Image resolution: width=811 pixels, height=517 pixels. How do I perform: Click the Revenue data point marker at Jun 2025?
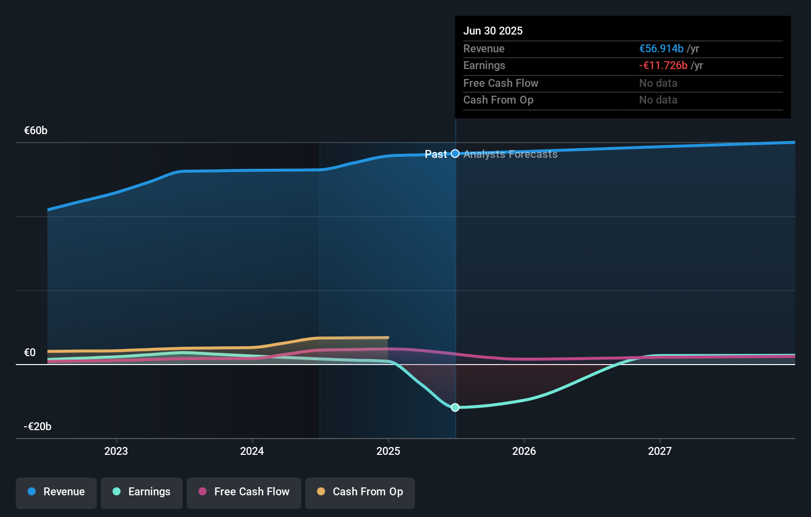click(455, 154)
